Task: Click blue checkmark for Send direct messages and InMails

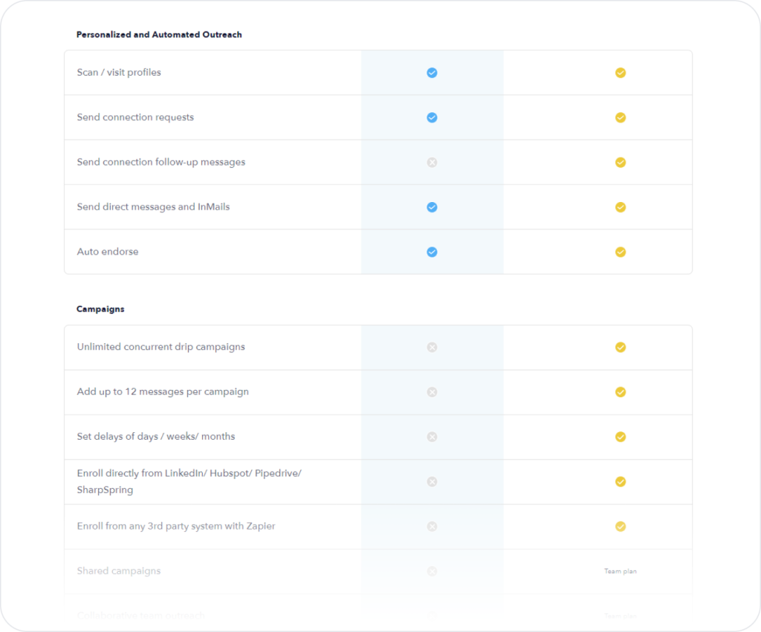Action: pyautogui.click(x=432, y=207)
